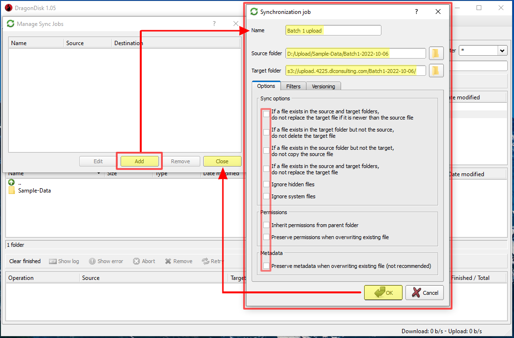This screenshot has width=514, height=338.
Task: Enable Ignore hidden files
Action: [266, 184]
